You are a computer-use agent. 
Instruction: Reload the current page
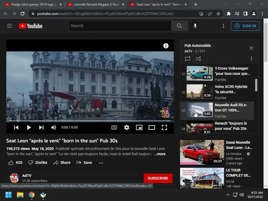[23, 14]
